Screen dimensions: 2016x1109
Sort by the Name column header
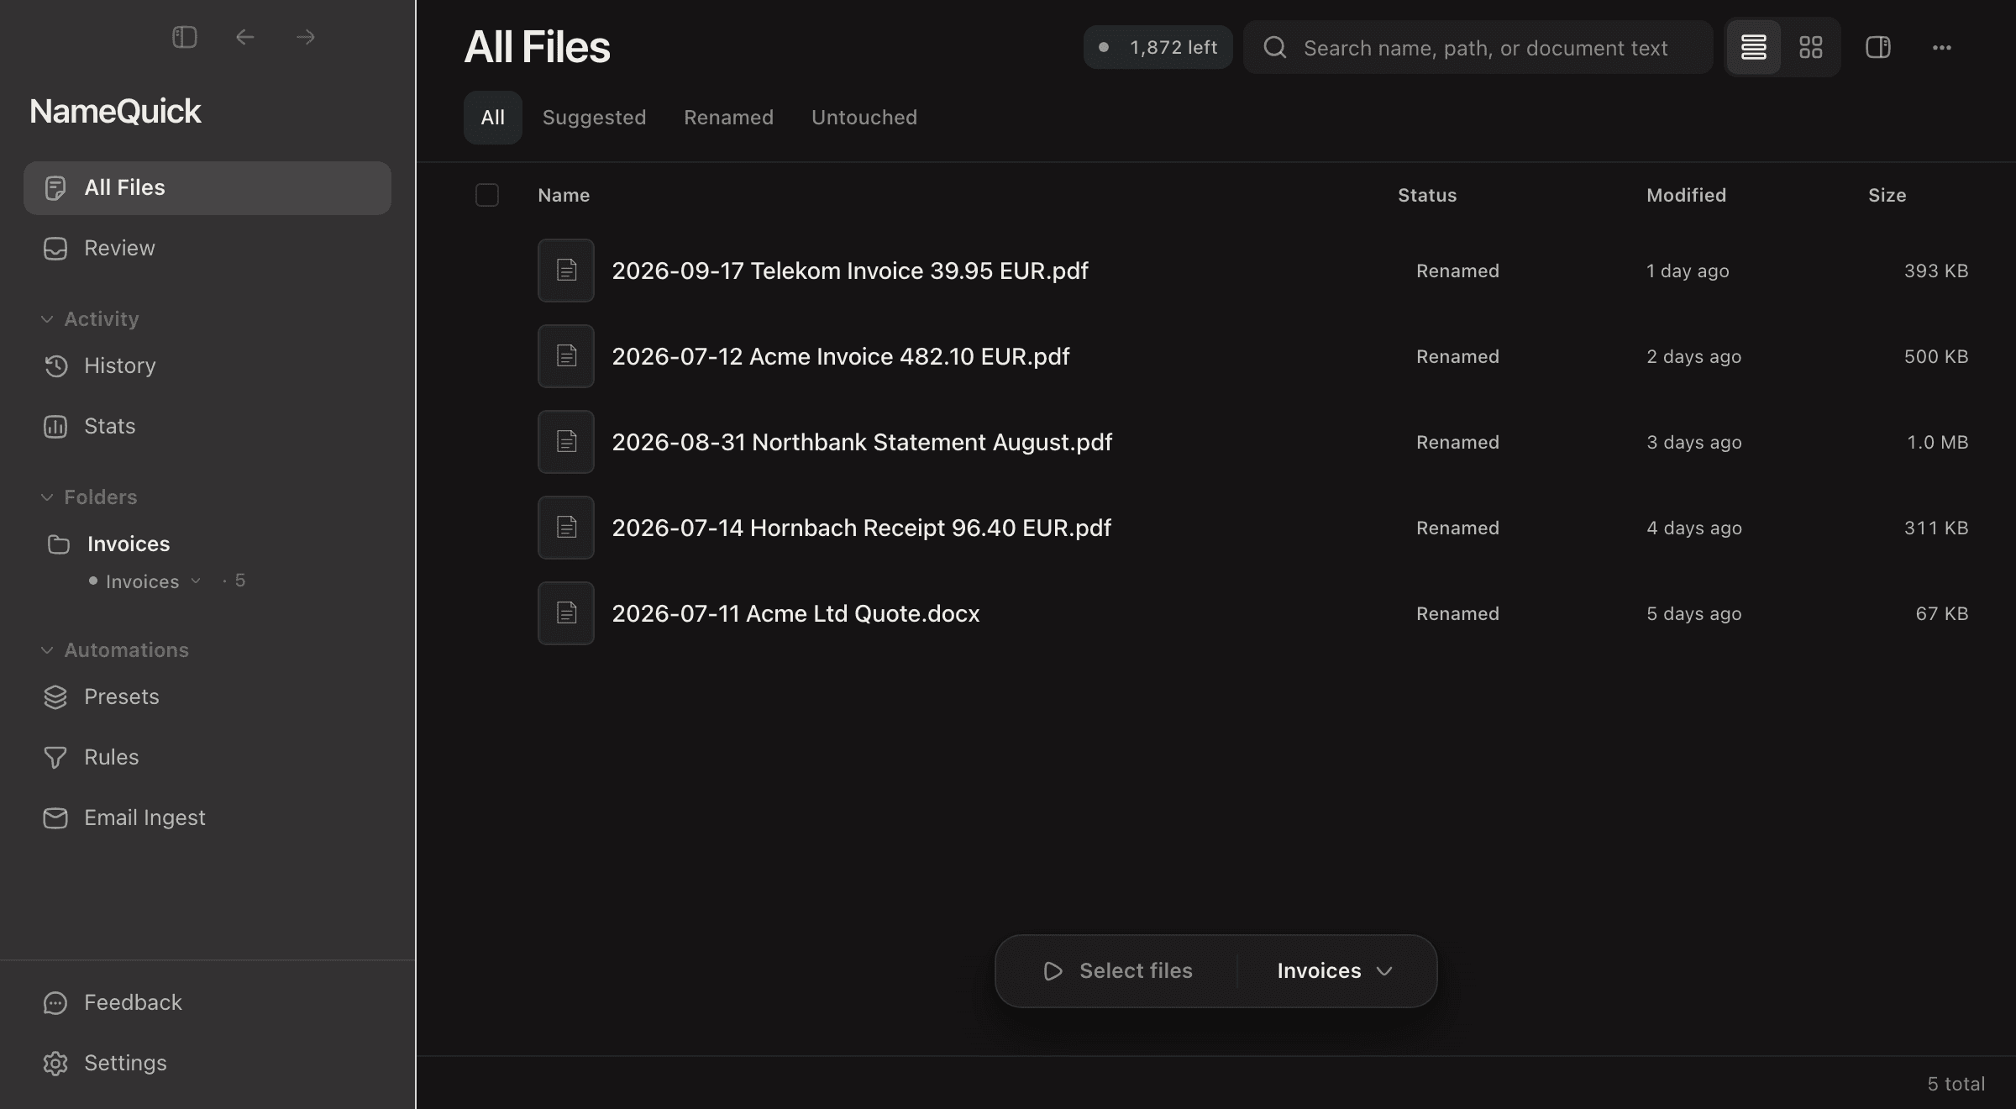pos(564,195)
